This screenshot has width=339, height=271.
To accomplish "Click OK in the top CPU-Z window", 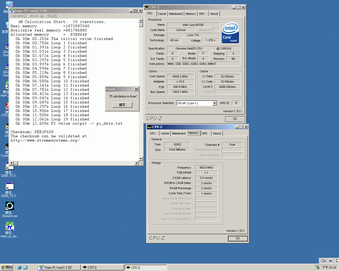I will tap(235, 119).
